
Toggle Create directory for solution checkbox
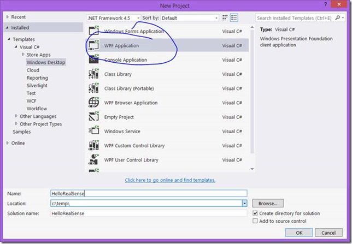tap(255, 213)
